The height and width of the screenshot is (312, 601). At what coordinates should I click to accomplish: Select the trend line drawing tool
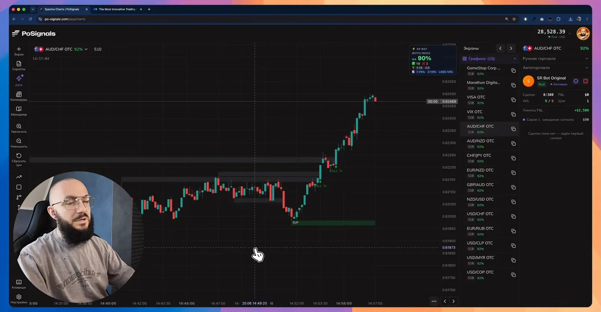pyautogui.click(x=19, y=177)
